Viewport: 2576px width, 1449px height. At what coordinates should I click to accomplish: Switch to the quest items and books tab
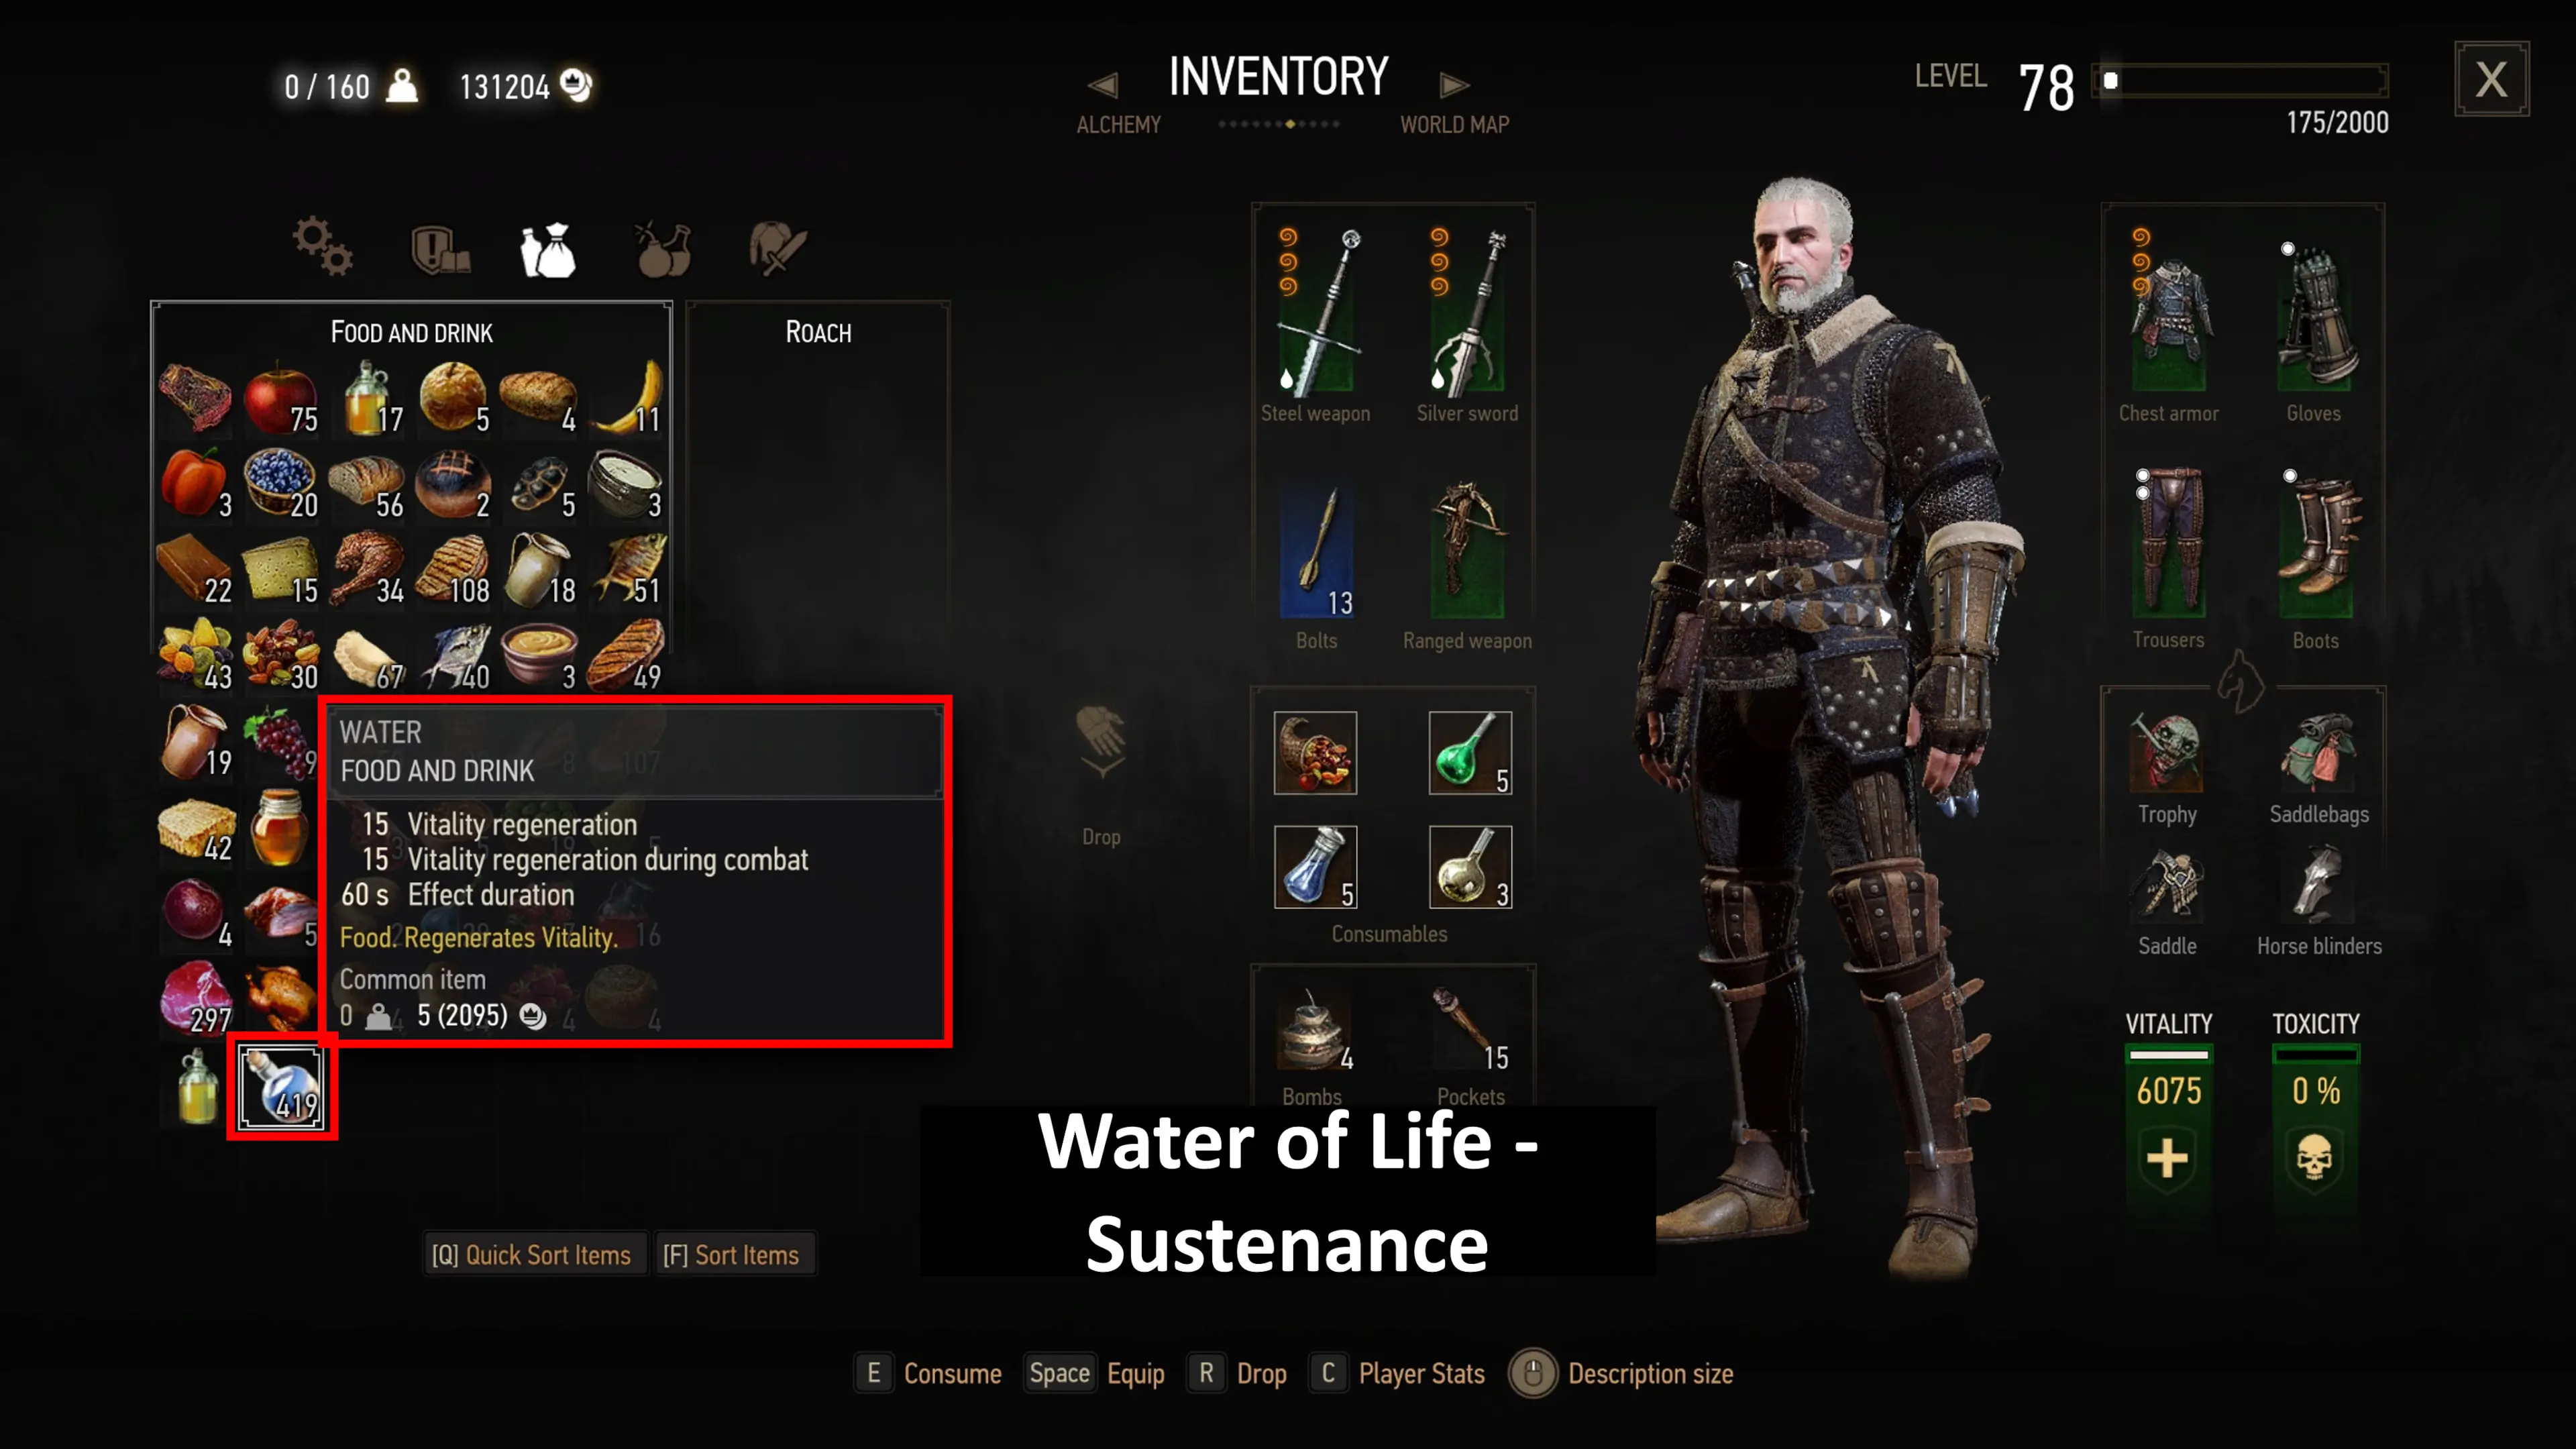pos(440,248)
